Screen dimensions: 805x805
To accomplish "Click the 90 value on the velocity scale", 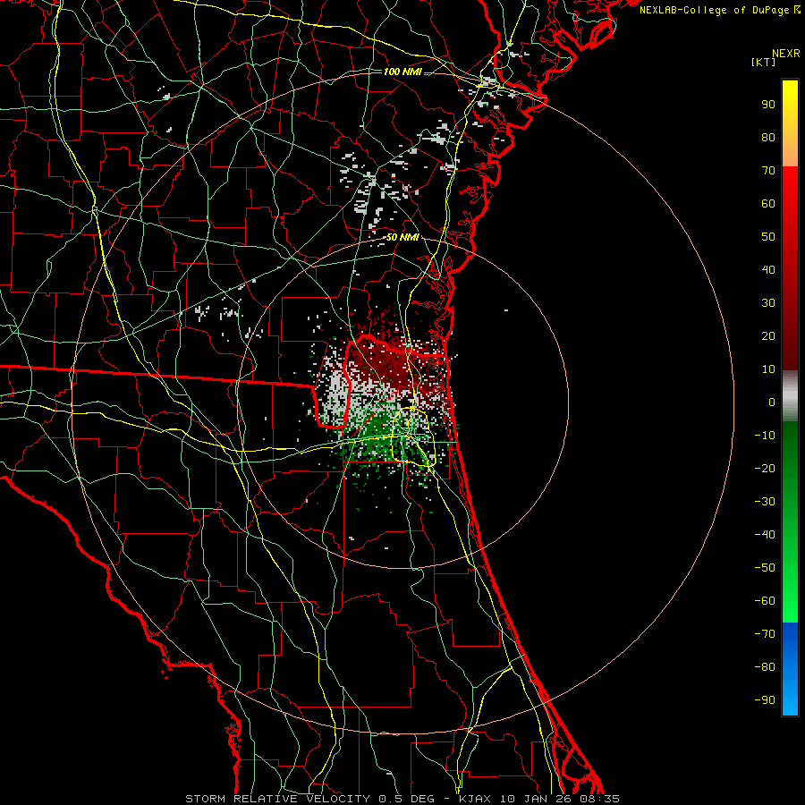I will pyautogui.click(x=768, y=105).
